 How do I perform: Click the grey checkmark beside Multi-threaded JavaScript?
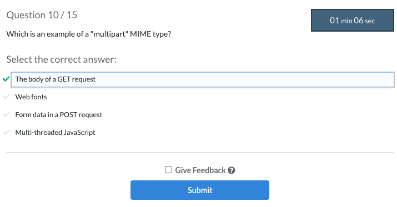click(6, 132)
